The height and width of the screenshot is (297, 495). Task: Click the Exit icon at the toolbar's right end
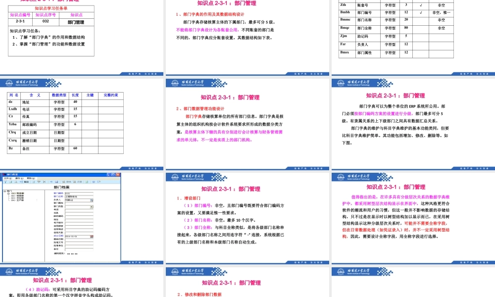pos(99,182)
